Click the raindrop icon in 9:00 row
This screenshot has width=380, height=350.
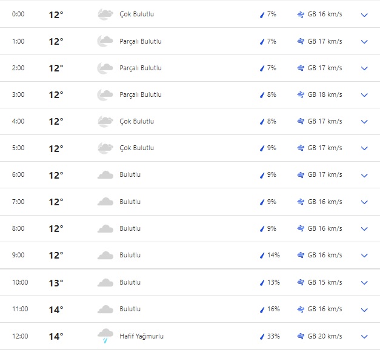tap(262, 256)
